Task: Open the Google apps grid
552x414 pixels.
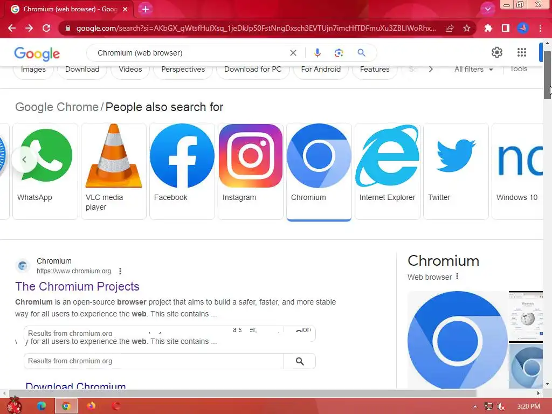Action: [522, 52]
